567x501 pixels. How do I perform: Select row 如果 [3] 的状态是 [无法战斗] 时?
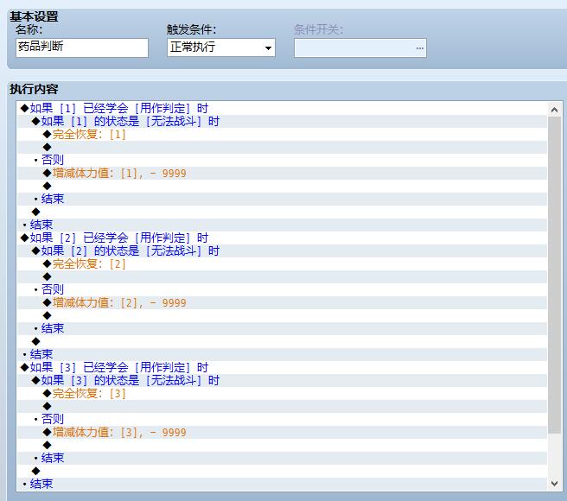point(282,380)
